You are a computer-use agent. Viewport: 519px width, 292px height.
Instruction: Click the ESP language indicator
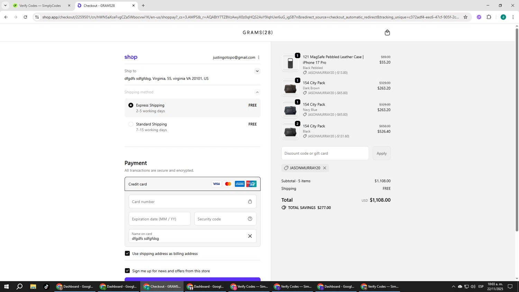point(481,286)
